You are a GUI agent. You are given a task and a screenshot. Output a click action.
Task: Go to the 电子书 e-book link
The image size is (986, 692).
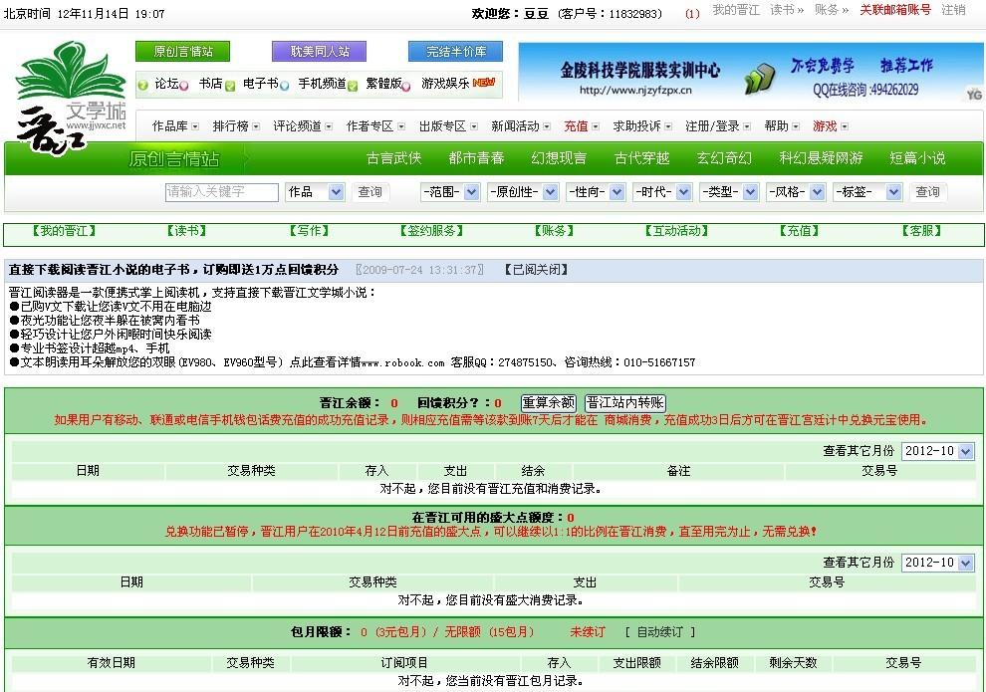pos(260,84)
